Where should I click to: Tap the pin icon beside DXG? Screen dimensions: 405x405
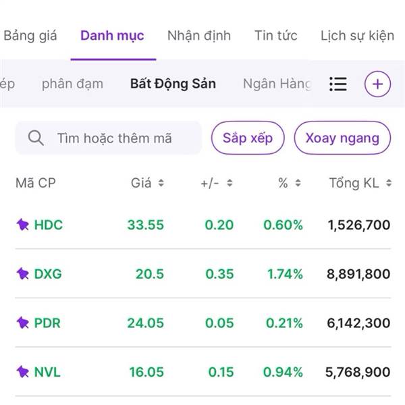click(x=23, y=273)
